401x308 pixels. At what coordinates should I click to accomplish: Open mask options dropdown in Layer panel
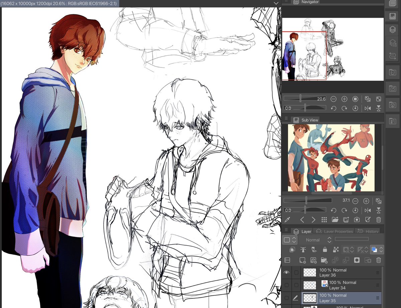point(349,250)
